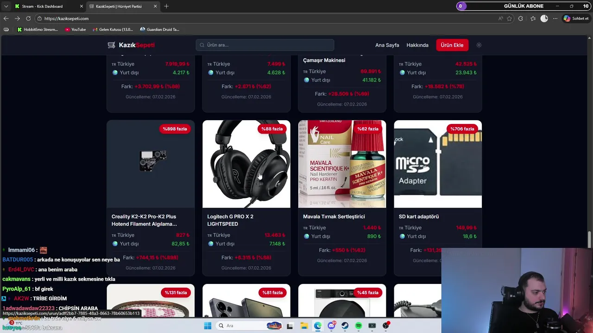Click the %706 fazla badge
593x333 pixels.
click(x=462, y=129)
